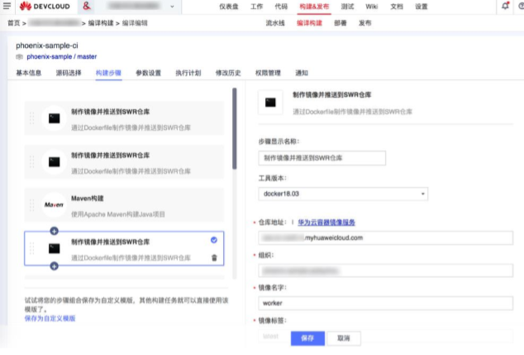
Task: Switch to the 通知 tab
Action: (302, 73)
